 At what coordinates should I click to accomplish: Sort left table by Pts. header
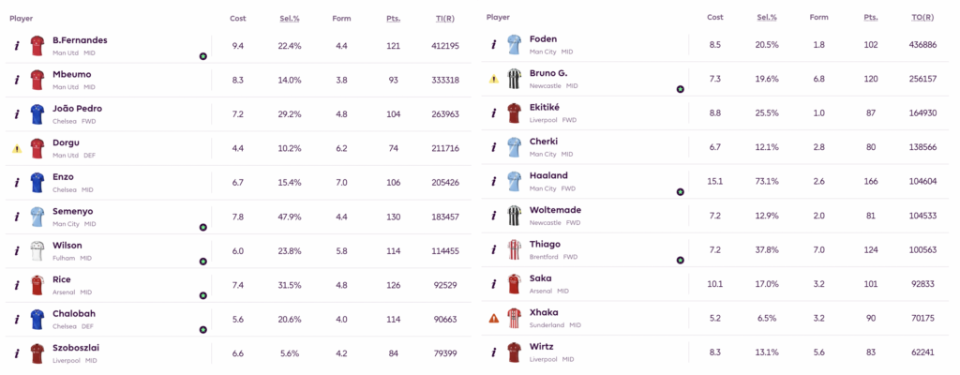(x=393, y=18)
